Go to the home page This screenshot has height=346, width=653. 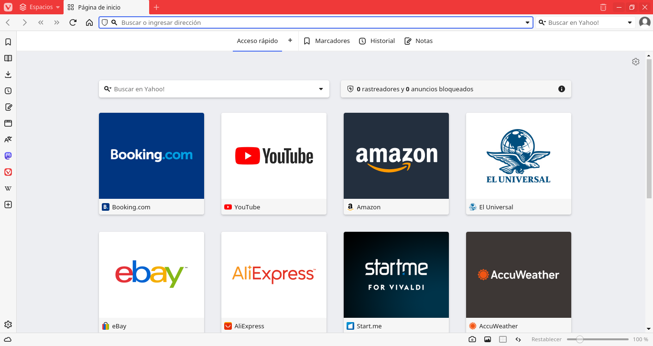tap(89, 22)
